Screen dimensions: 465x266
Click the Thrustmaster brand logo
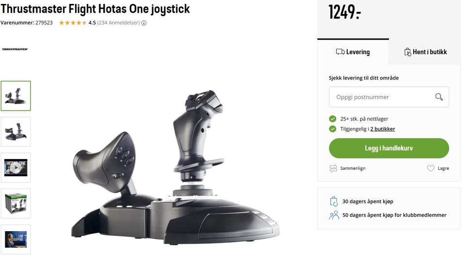tap(15, 49)
